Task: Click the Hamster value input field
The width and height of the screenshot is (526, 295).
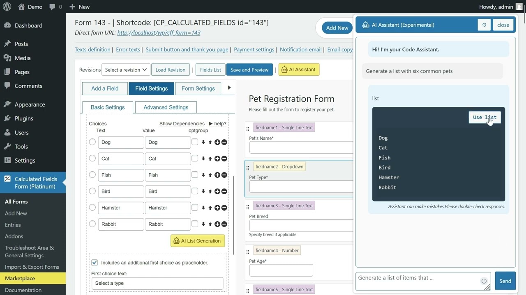Action: coord(168,208)
